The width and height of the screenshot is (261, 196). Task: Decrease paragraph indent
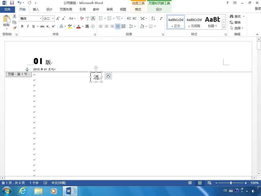(129, 18)
